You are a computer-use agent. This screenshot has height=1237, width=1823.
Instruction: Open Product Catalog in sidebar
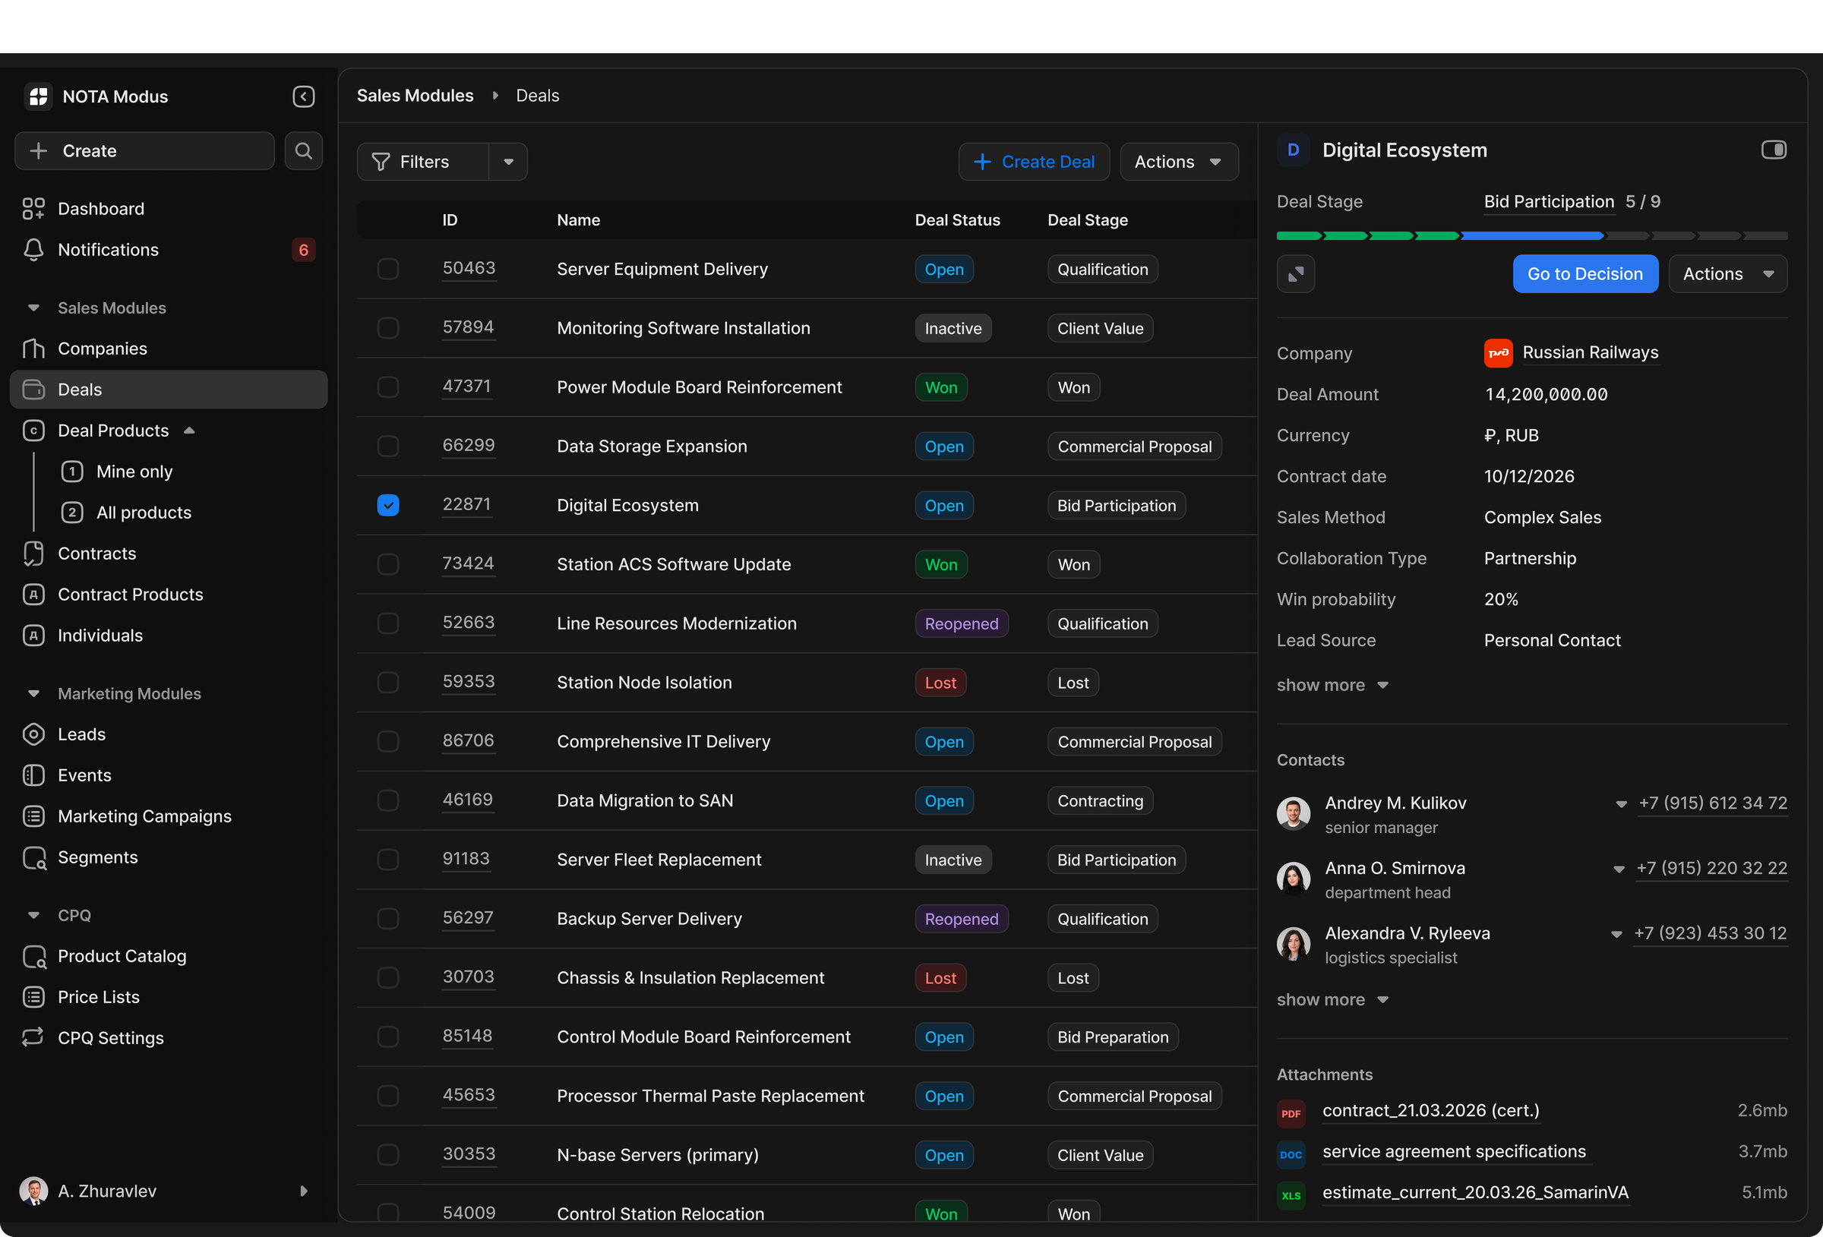[168, 956]
